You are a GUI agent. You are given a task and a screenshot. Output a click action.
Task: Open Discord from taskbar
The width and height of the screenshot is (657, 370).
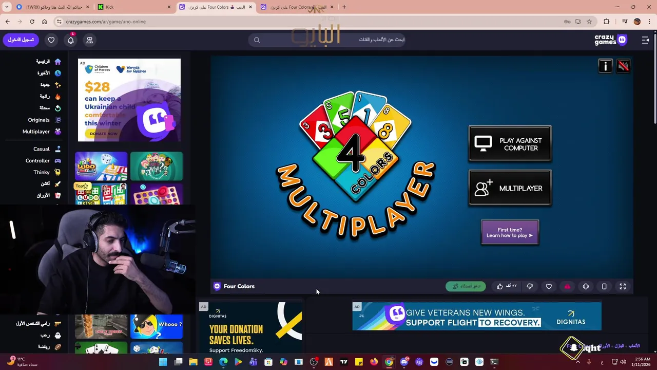(x=404, y=362)
